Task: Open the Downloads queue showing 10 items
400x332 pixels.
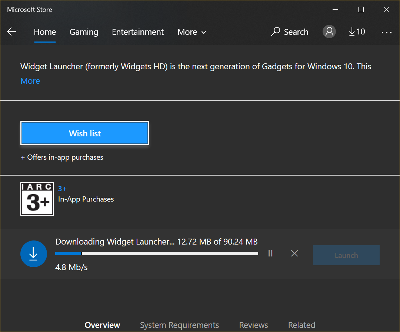Action: (356, 32)
